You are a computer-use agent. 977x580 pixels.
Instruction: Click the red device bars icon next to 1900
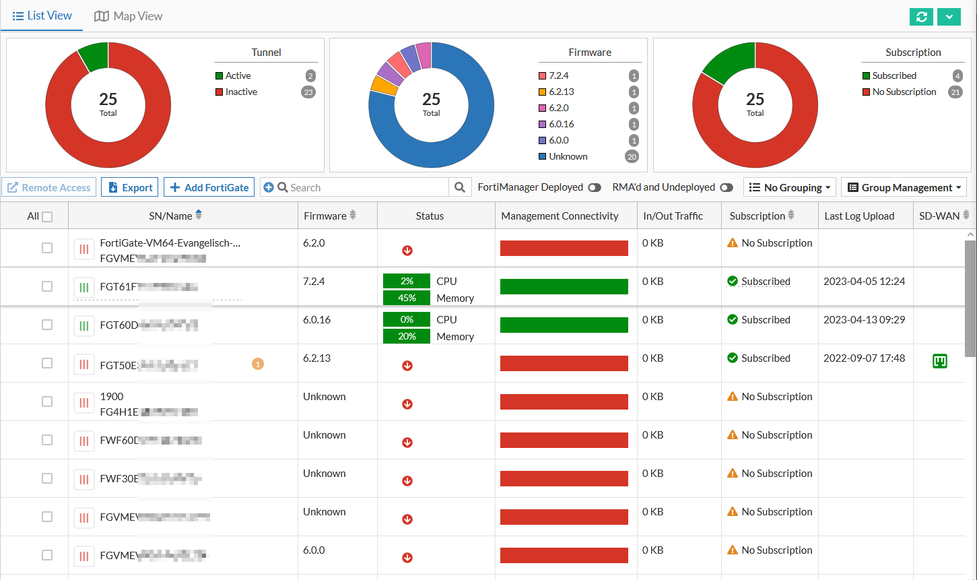tap(83, 401)
